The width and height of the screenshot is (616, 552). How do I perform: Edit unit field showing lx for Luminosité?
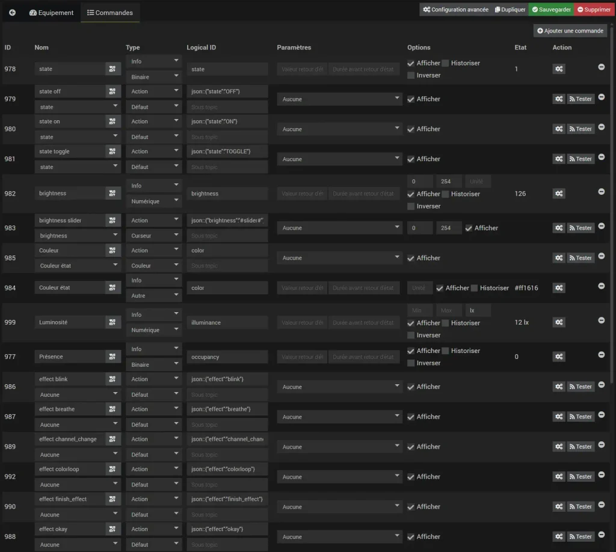pos(478,310)
